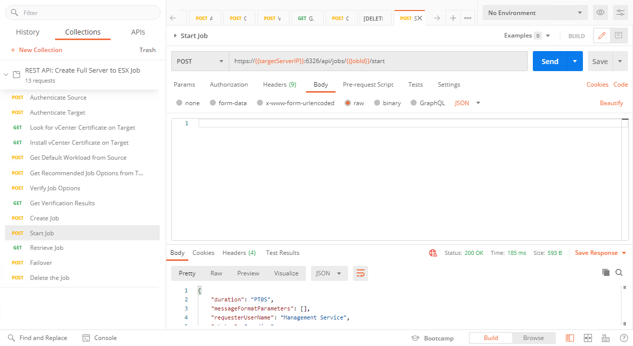633x346 pixels.
Task: Select the binary body type radio
Action: pos(377,103)
